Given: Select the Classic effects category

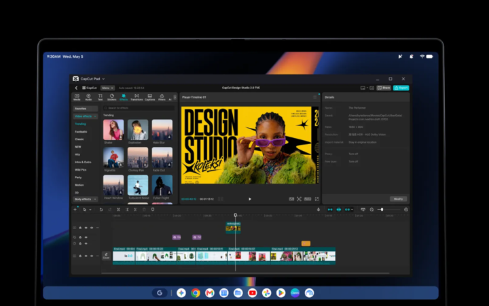Looking at the screenshot, I should (79, 139).
